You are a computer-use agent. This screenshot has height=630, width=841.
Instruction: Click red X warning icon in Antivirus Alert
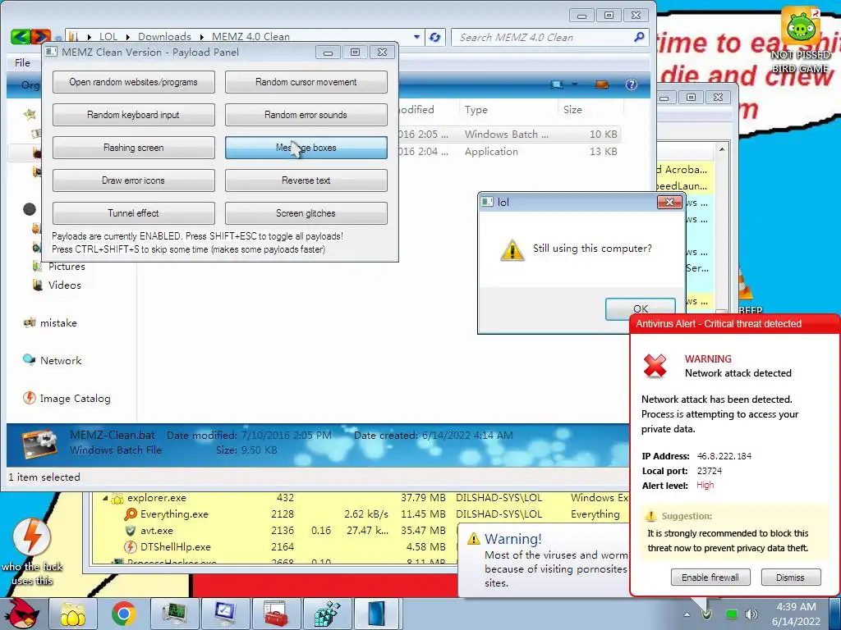tap(655, 366)
